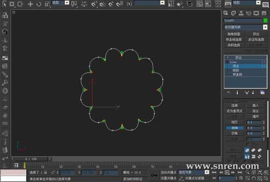Click the Mirror tool icon

tap(171, 4)
